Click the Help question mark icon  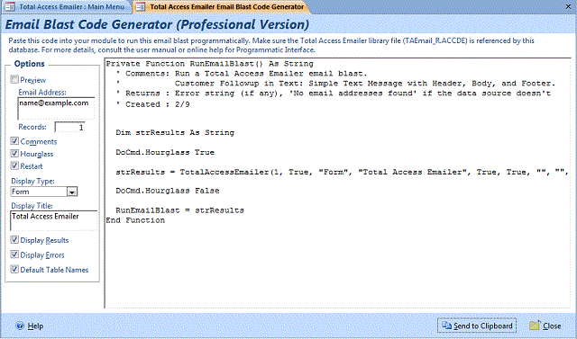[20, 326]
